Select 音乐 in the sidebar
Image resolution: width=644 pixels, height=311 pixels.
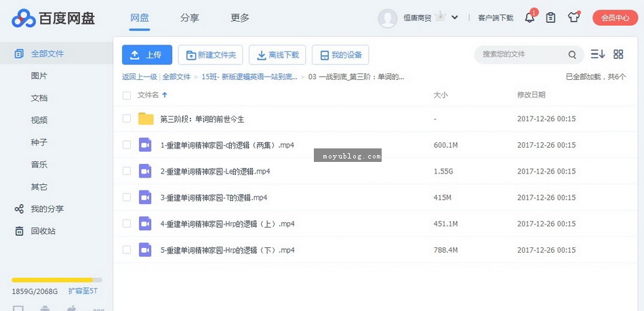39,165
